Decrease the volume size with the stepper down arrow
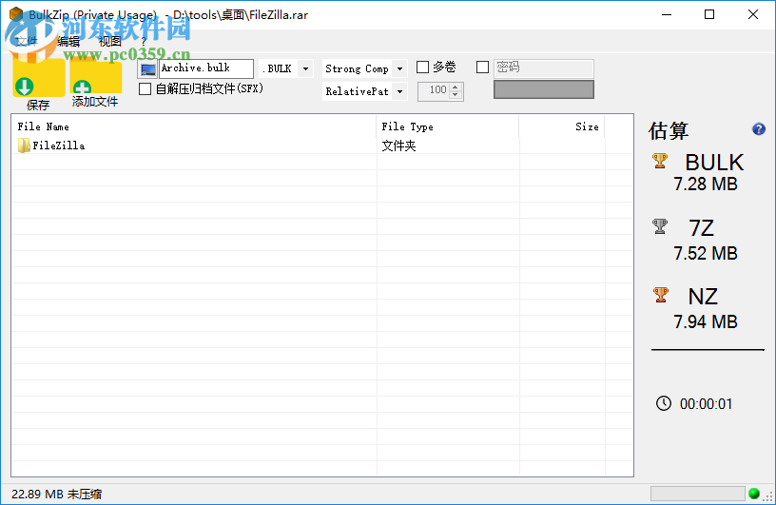This screenshot has height=505, width=776. pos(456,95)
